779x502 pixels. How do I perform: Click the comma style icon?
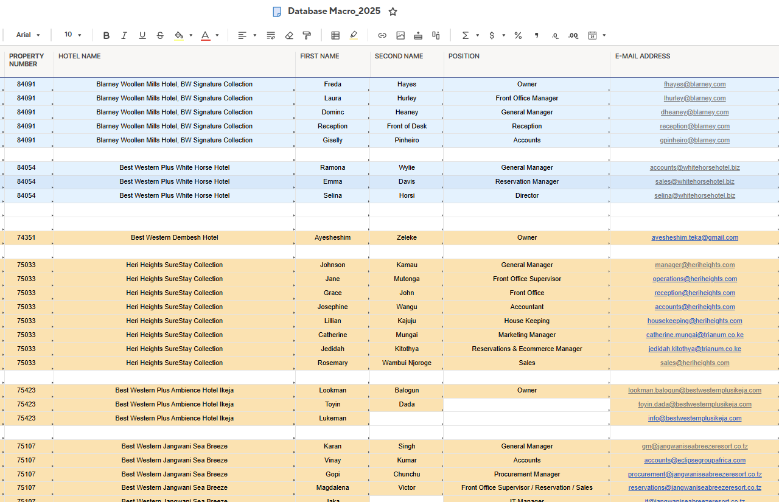tap(536, 35)
